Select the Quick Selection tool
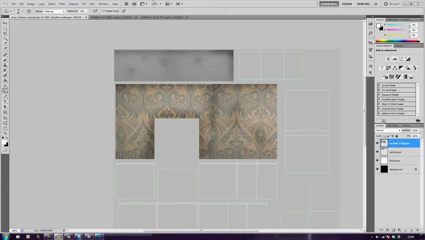Viewport: 425px width, 240px height. click(5, 38)
